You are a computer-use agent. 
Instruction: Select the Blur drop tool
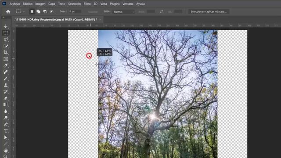click(x=6, y=111)
